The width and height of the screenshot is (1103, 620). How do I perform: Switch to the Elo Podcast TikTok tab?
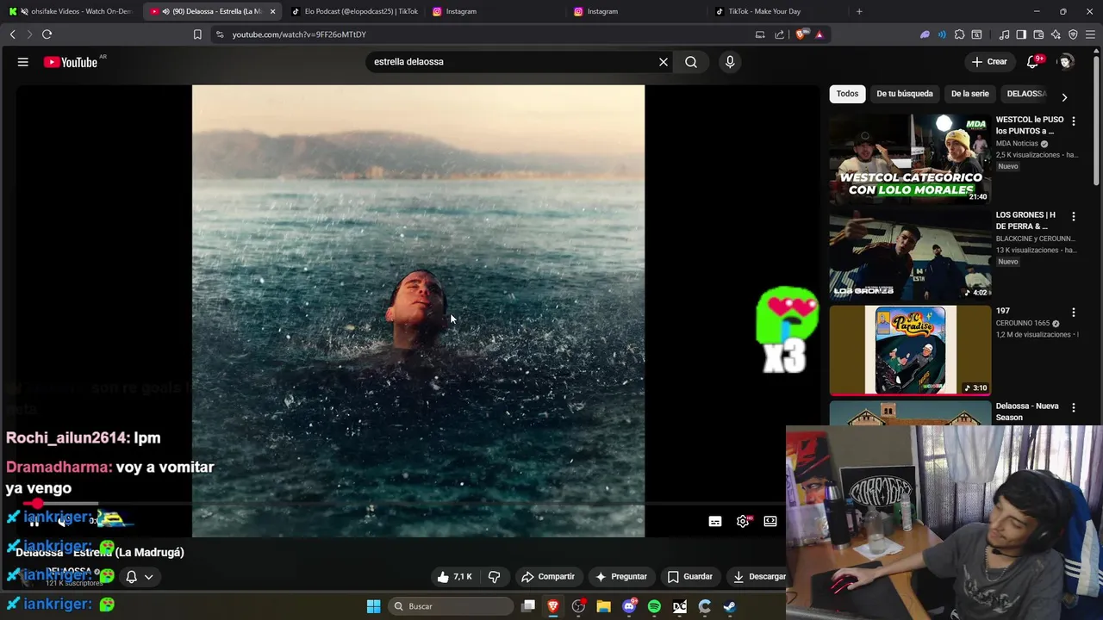point(353,11)
